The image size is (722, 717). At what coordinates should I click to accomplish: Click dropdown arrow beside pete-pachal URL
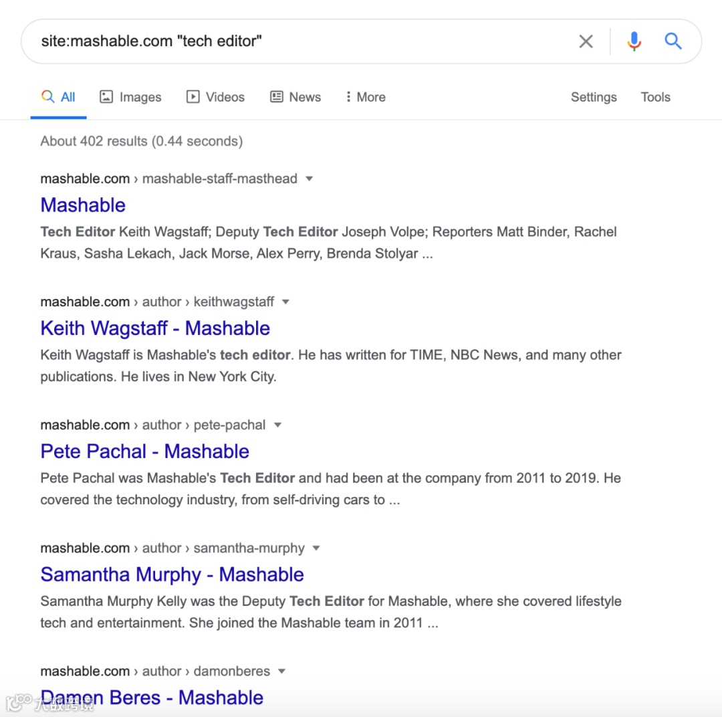pyautogui.click(x=277, y=425)
